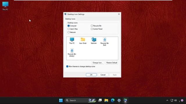Open Task View from the taskbar
186x104 pixels.
pos(100,100)
